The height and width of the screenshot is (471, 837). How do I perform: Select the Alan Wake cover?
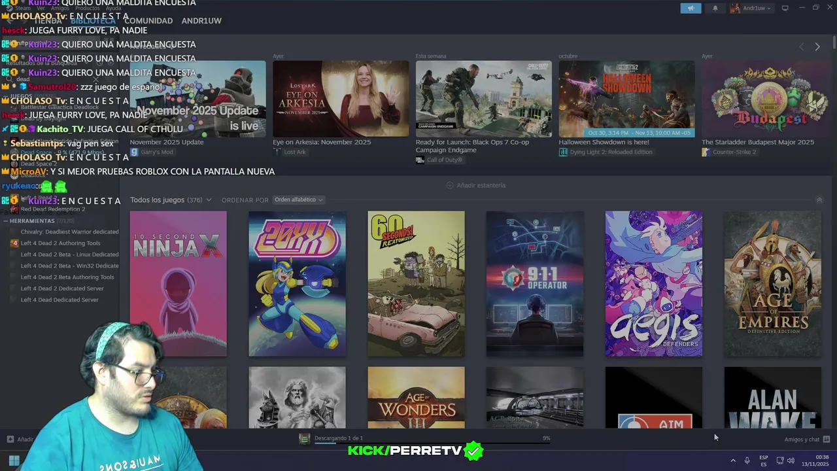click(773, 398)
